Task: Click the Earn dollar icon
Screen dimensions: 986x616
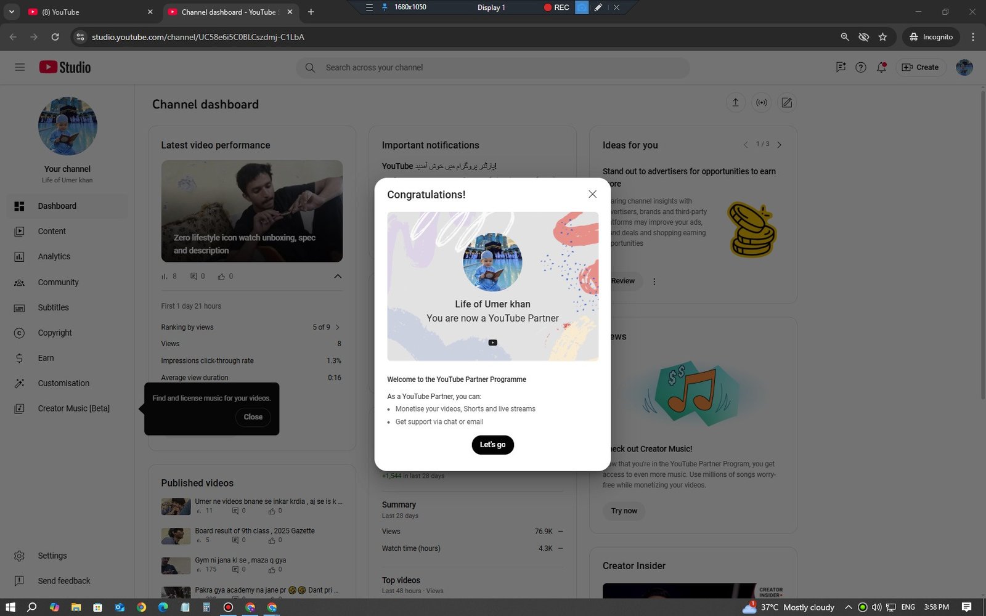Action: (x=19, y=358)
